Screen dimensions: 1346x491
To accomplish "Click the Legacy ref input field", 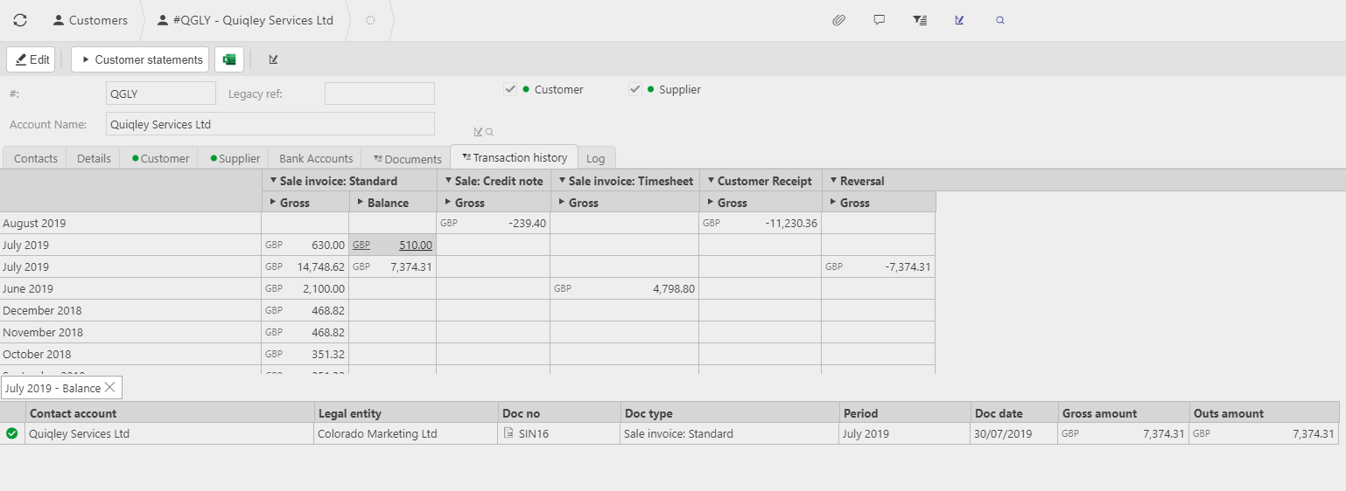I will tap(379, 93).
